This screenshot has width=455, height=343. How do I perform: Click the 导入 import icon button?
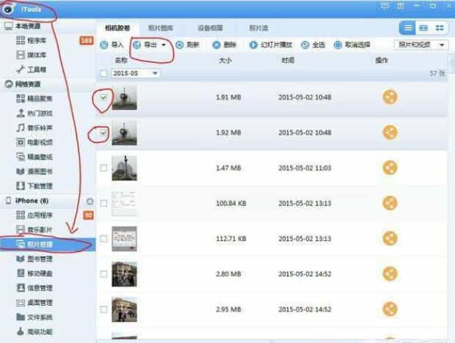coord(104,45)
